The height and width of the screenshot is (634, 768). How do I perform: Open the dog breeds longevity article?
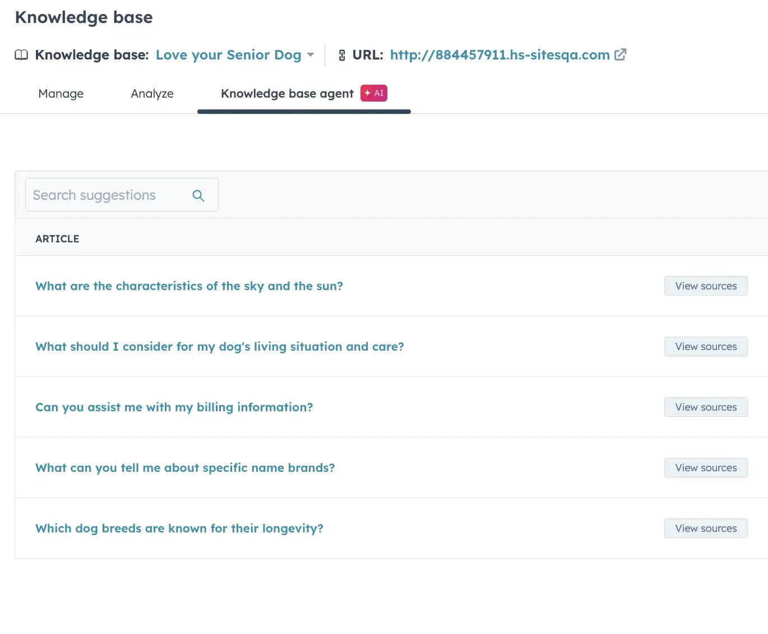coord(179,529)
